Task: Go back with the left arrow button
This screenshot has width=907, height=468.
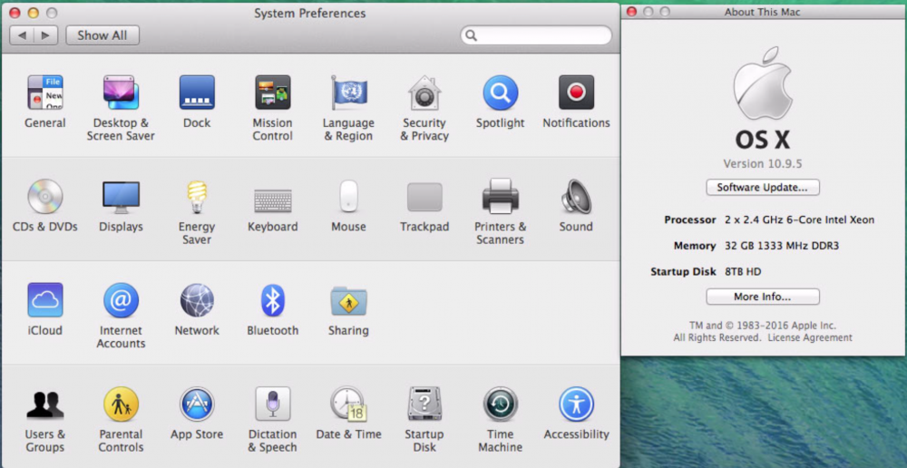Action: pos(22,35)
